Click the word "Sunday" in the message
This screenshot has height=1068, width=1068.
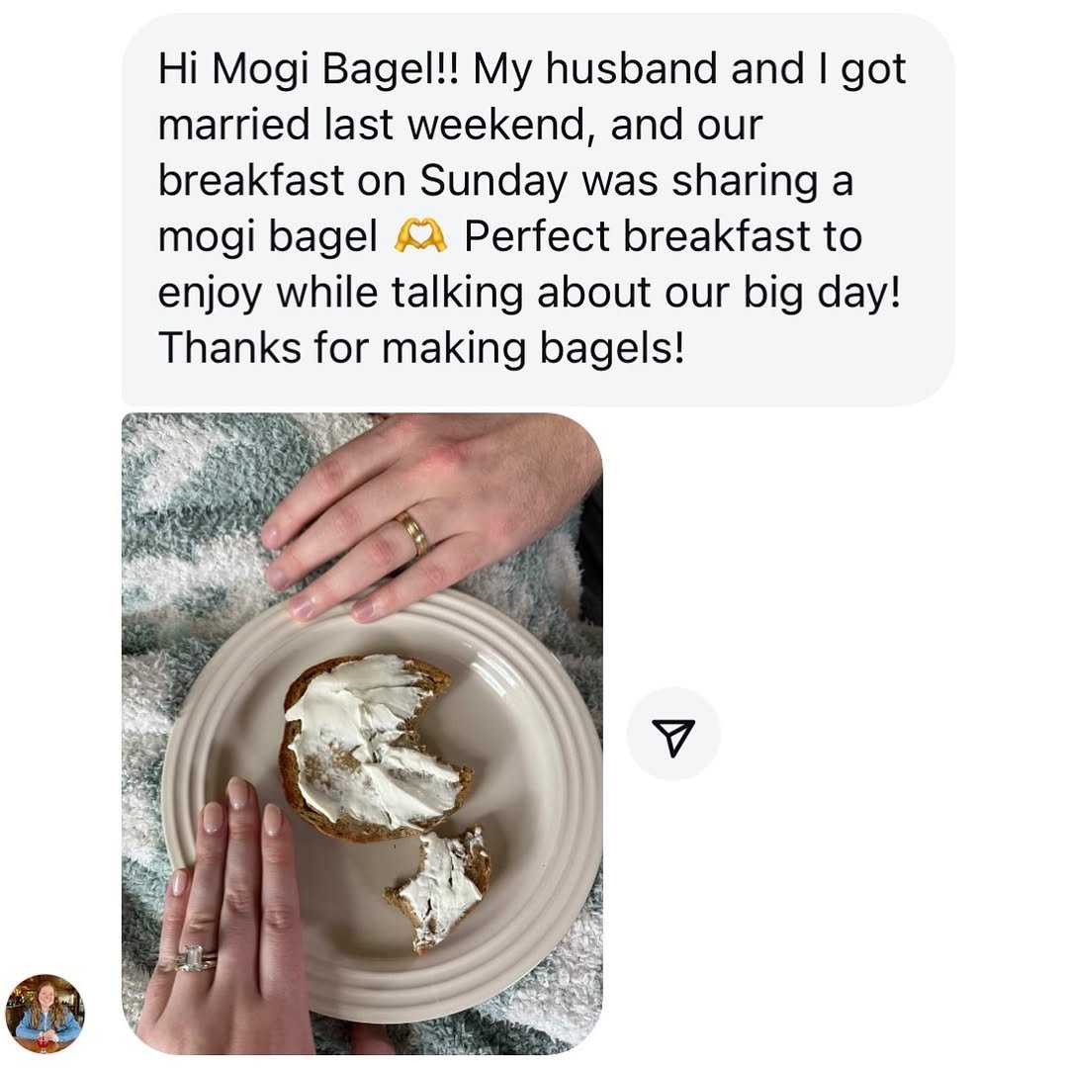493,181
